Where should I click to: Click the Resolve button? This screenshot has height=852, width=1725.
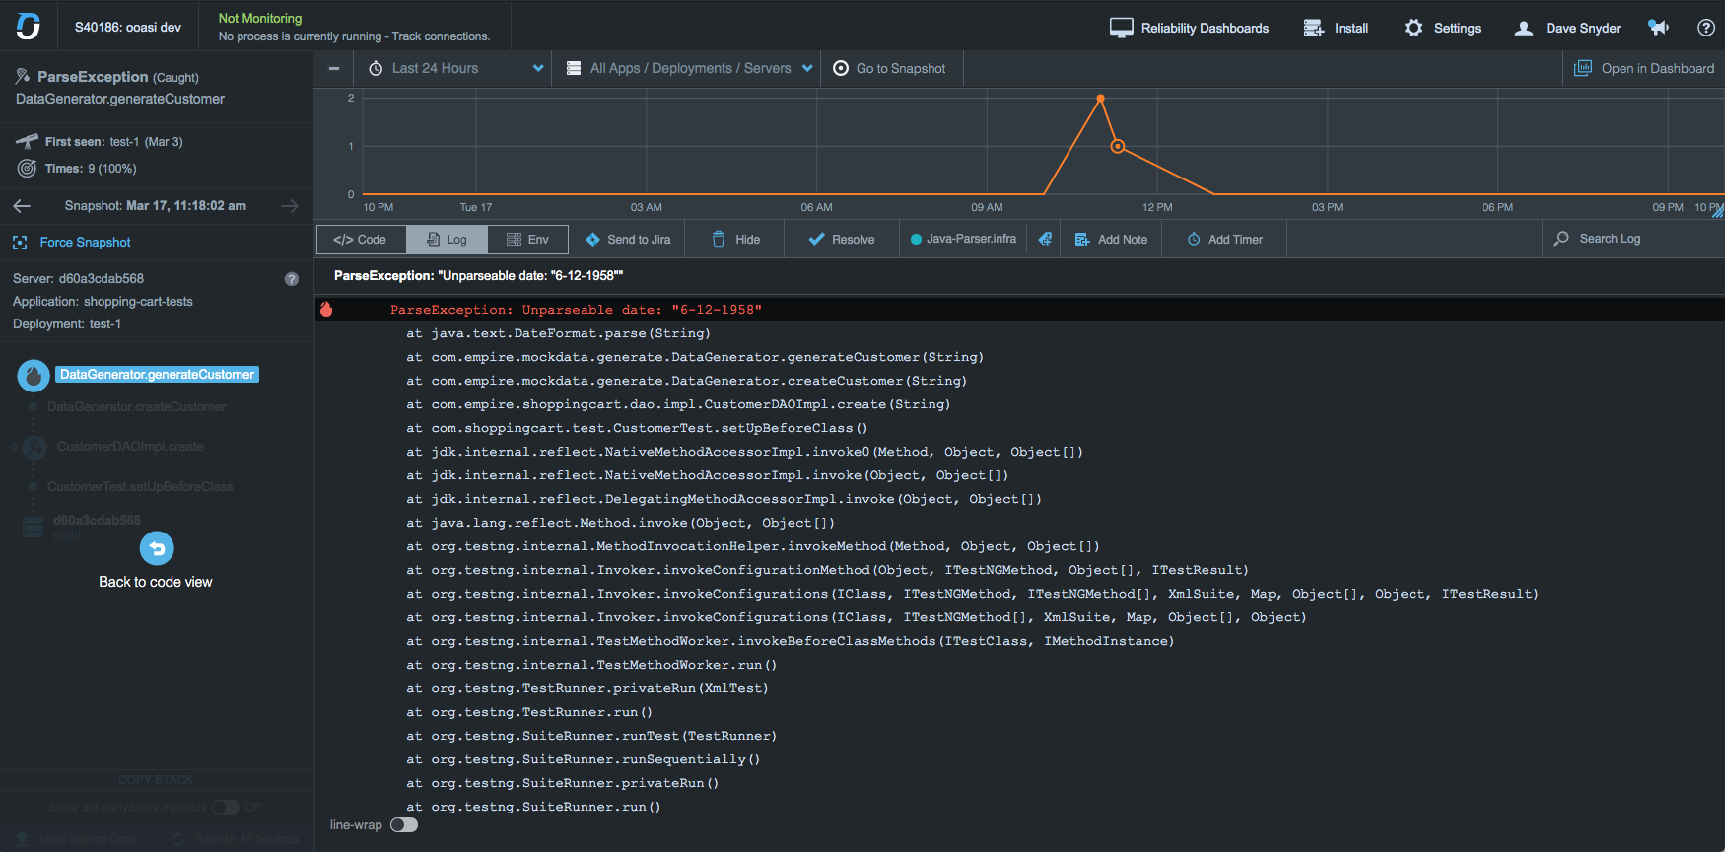tap(842, 240)
